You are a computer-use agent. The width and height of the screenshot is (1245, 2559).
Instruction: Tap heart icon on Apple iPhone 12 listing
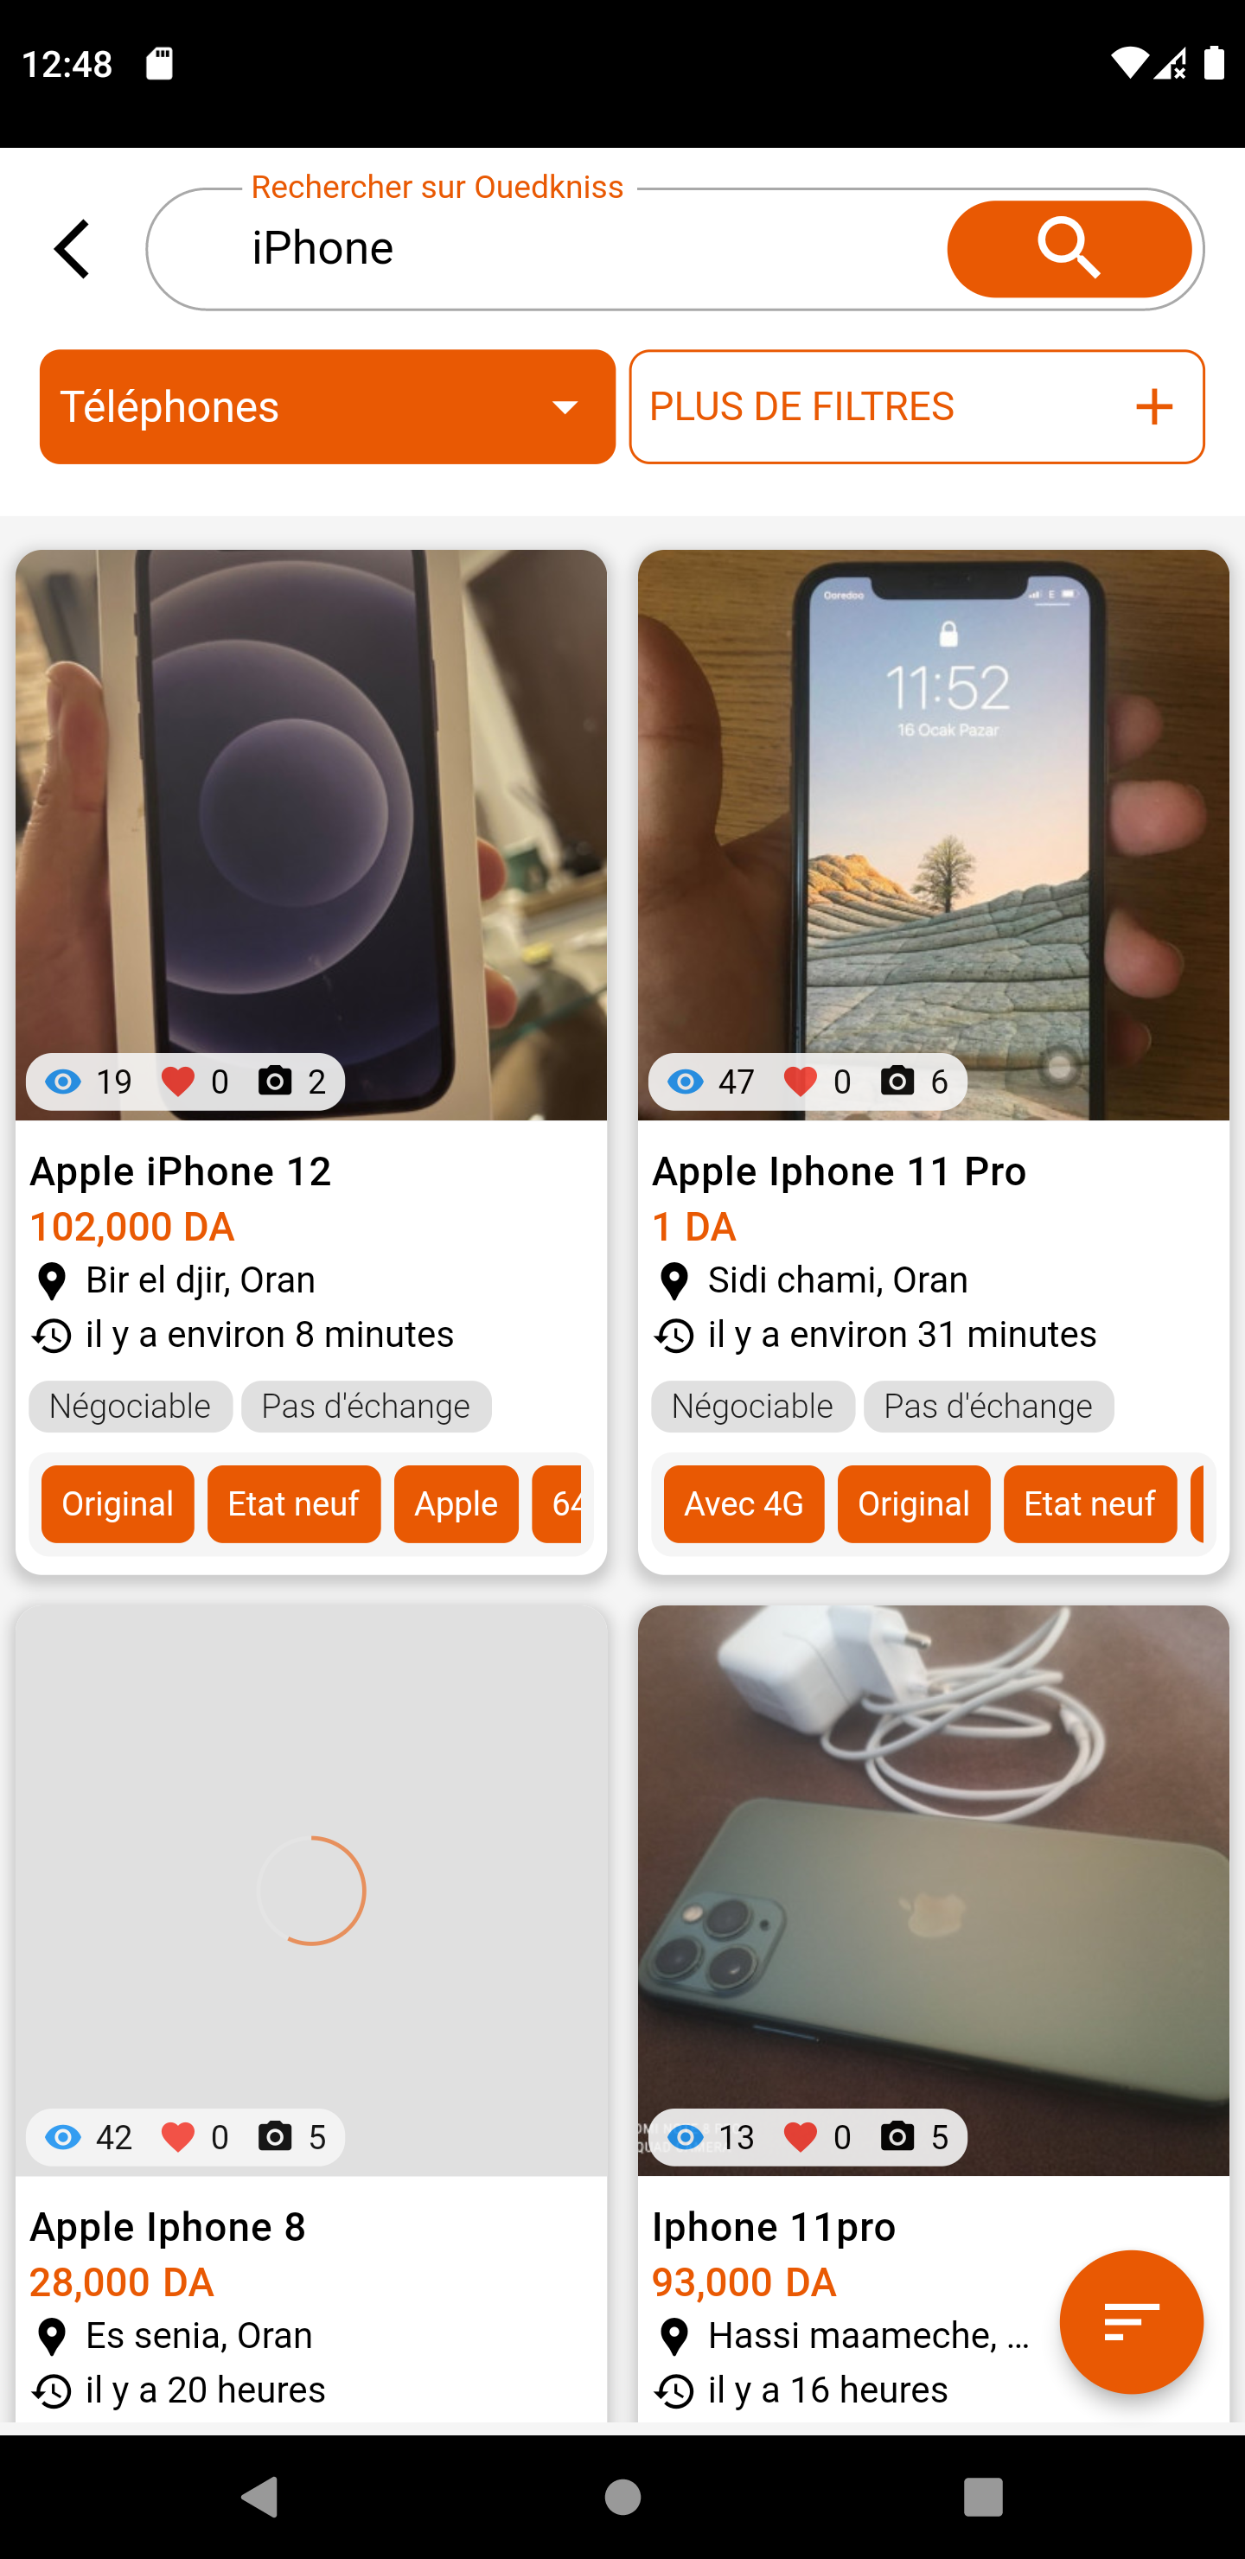point(179,1081)
